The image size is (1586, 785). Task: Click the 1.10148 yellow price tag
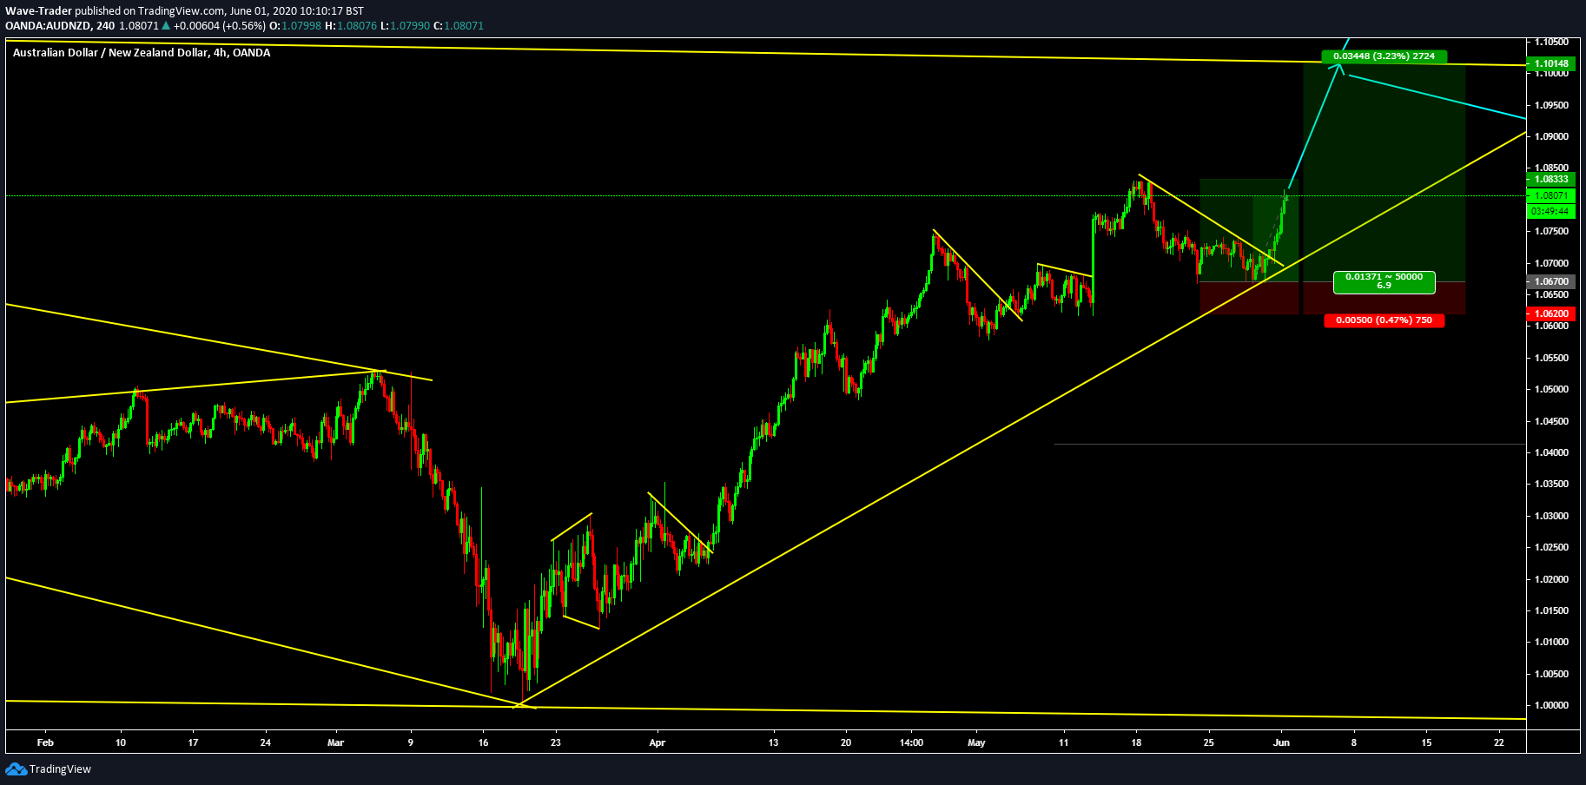click(x=1551, y=63)
